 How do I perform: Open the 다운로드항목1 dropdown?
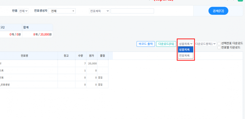pyautogui.click(x=205, y=44)
